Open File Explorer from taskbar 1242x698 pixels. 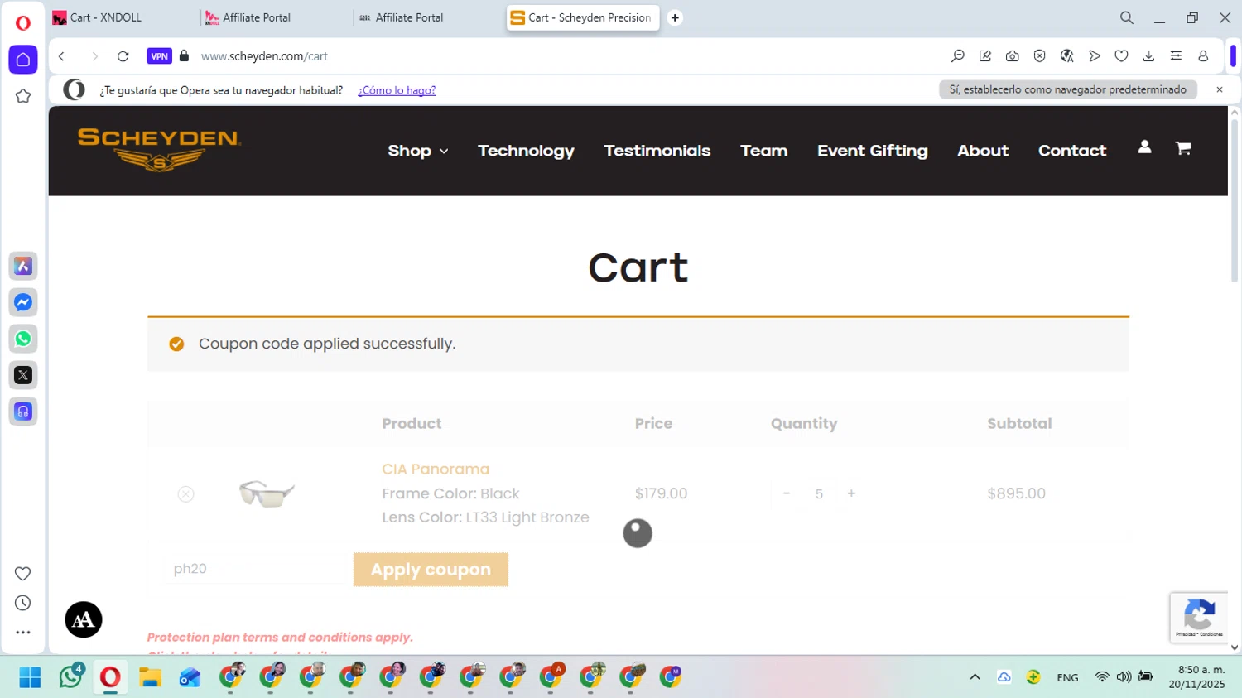(x=150, y=677)
